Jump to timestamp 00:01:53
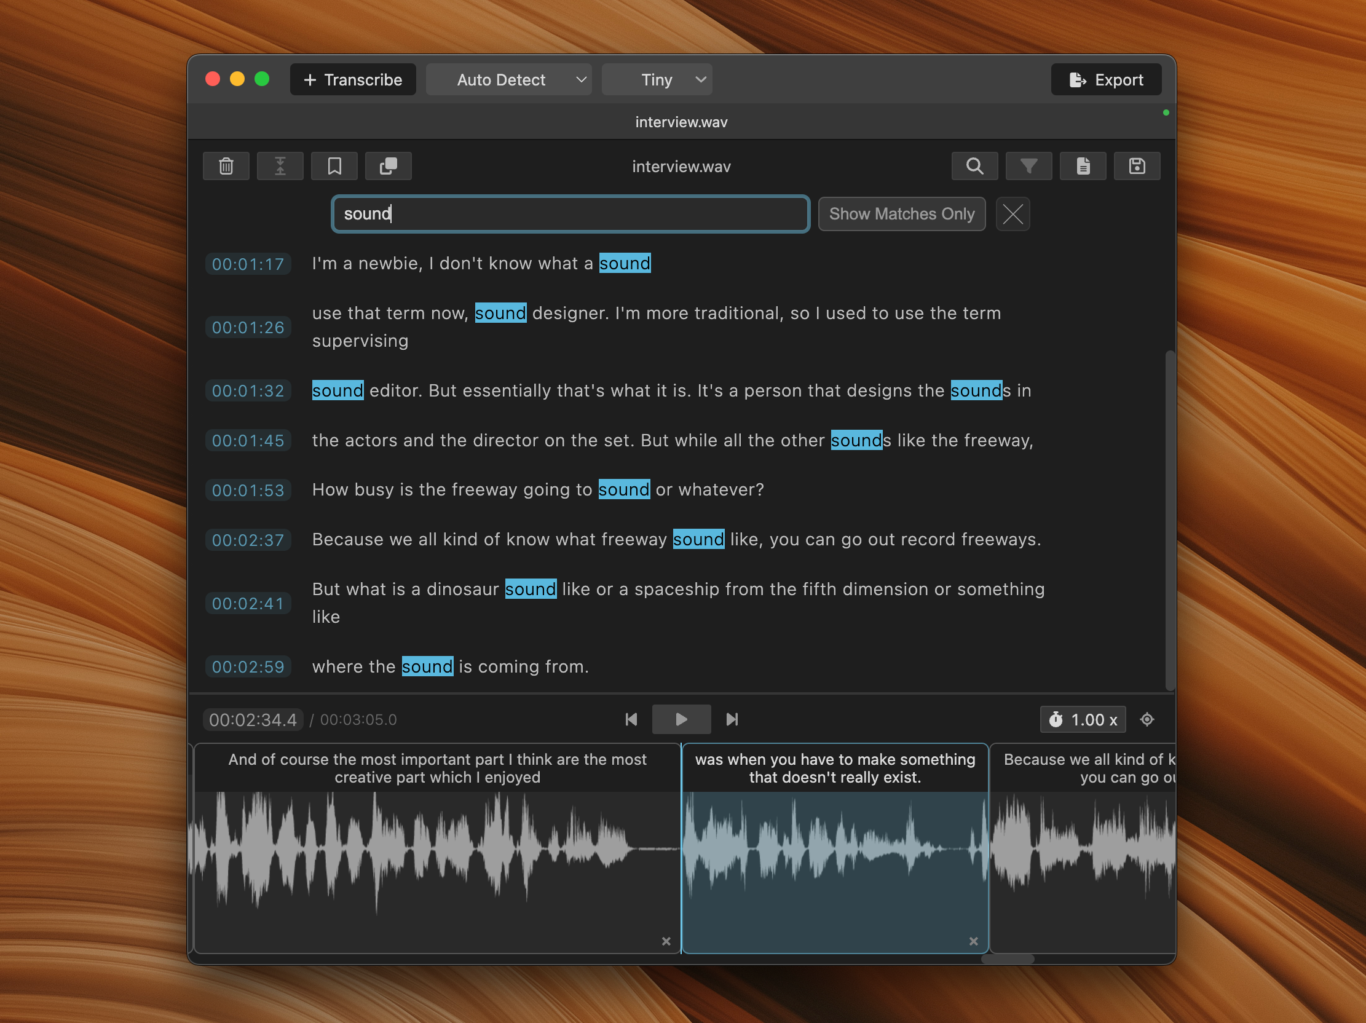The width and height of the screenshot is (1366, 1023). click(x=248, y=490)
